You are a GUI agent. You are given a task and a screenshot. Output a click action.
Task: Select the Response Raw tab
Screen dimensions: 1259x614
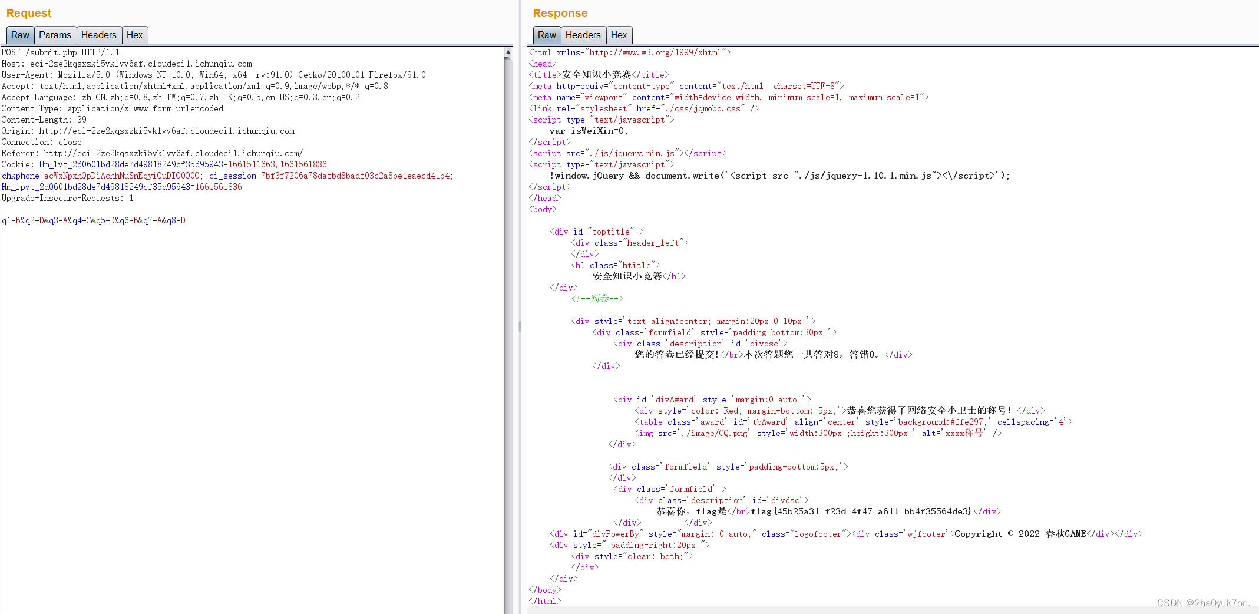pyautogui.click(x=547, y=35)
